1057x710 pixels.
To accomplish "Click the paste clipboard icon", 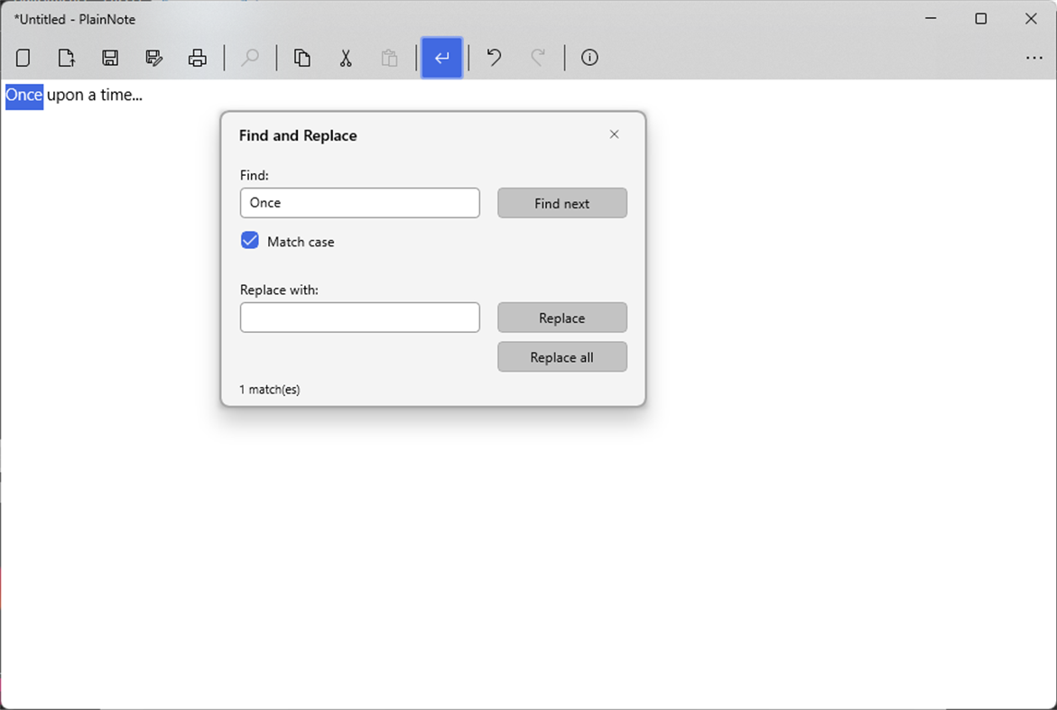I will click(x=389, y=57).
